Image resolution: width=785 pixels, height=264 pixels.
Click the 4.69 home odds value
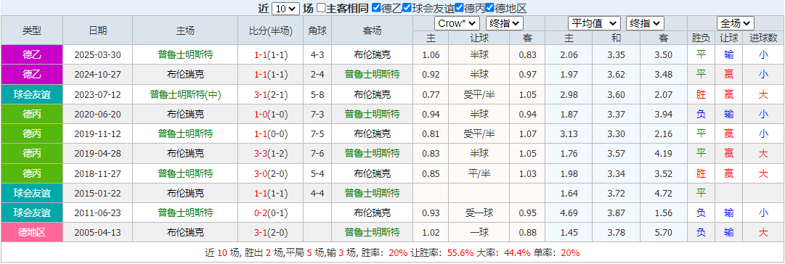pos(569,213)
